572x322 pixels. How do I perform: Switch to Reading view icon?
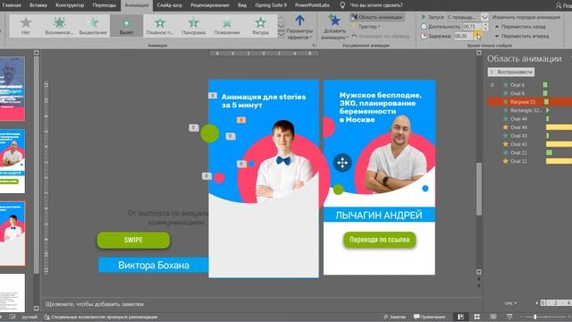493,317
